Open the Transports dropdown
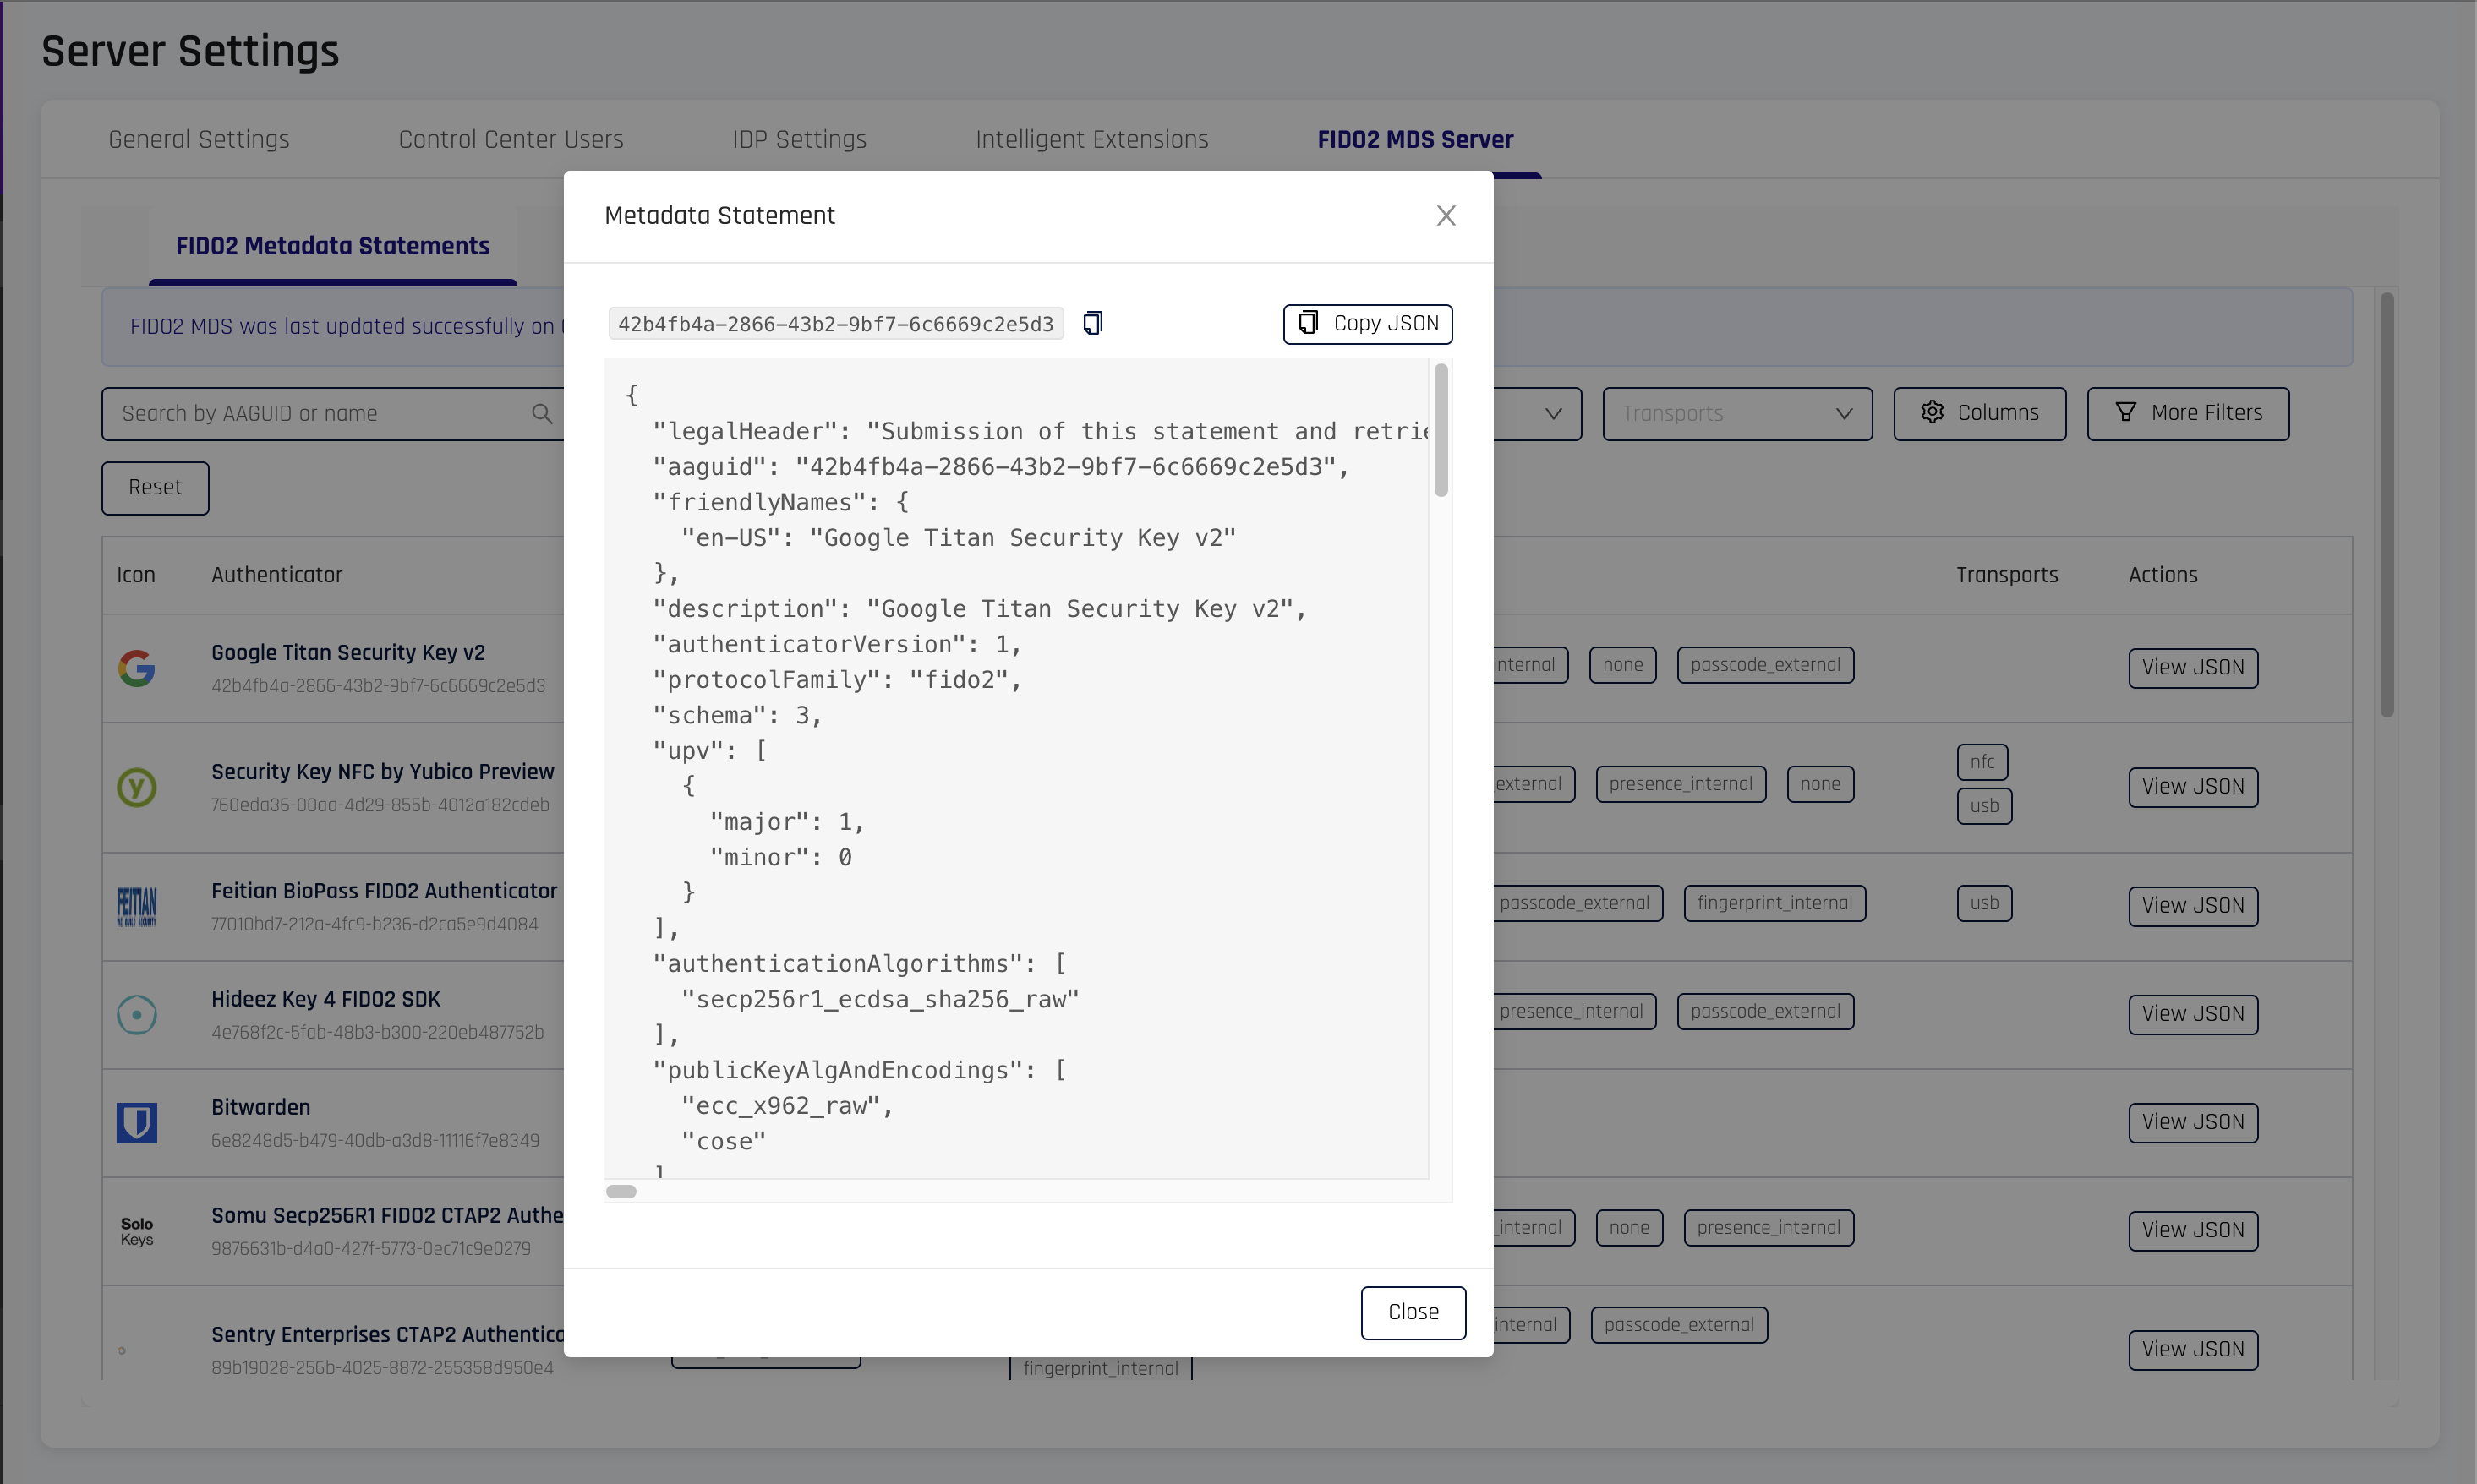2477x1484 pixels. (x=1736, y=414)
